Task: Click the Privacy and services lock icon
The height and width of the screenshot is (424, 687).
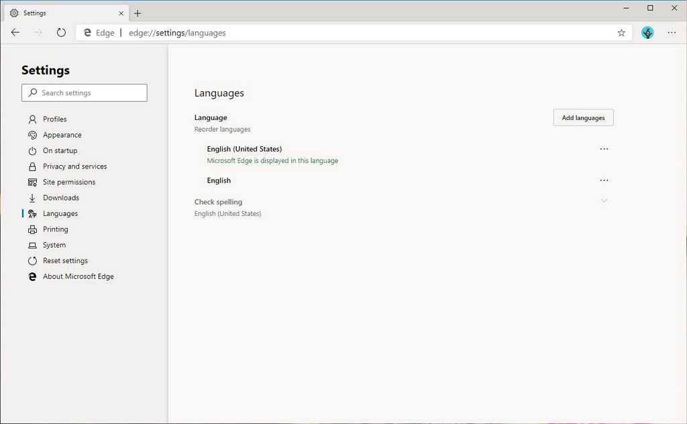Action: tap(32, 166)
